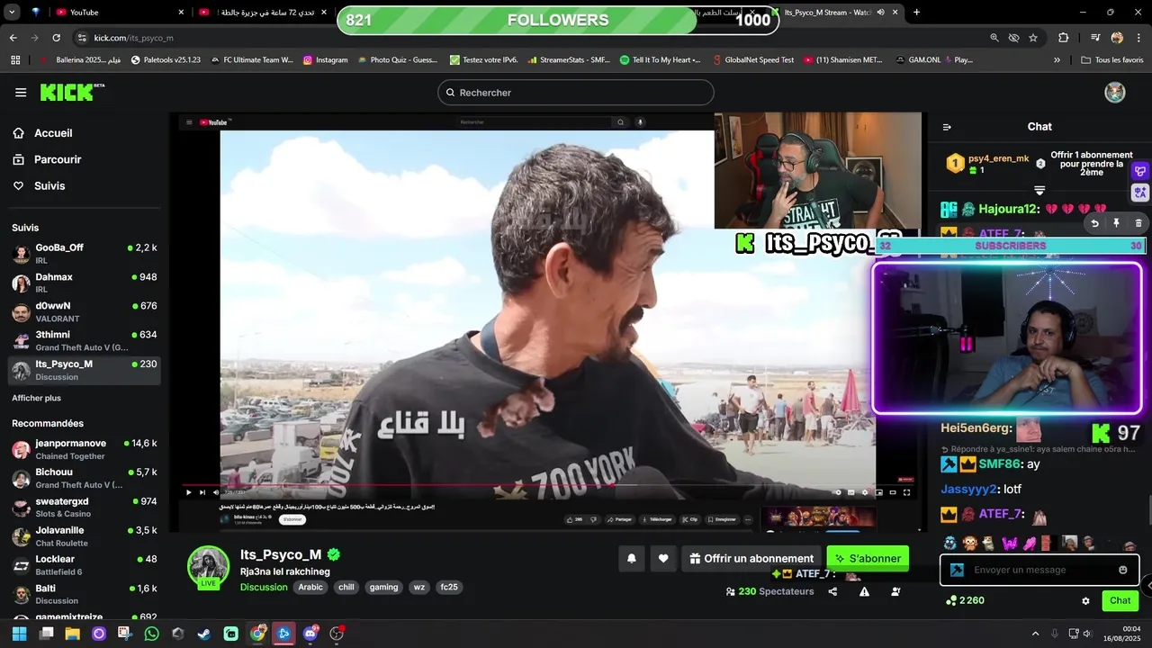Click the sword icon in message box
Image resolution: width=1152 pixels, height=648 pixels.
click(x=957, y=570)
